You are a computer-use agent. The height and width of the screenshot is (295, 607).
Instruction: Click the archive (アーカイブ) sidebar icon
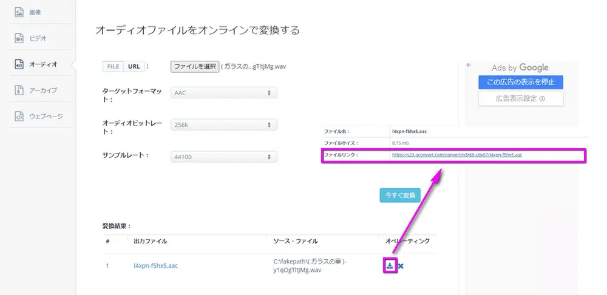(19, 90)
